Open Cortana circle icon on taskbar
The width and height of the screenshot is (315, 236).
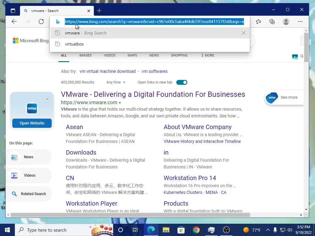[x=121, y=230]
